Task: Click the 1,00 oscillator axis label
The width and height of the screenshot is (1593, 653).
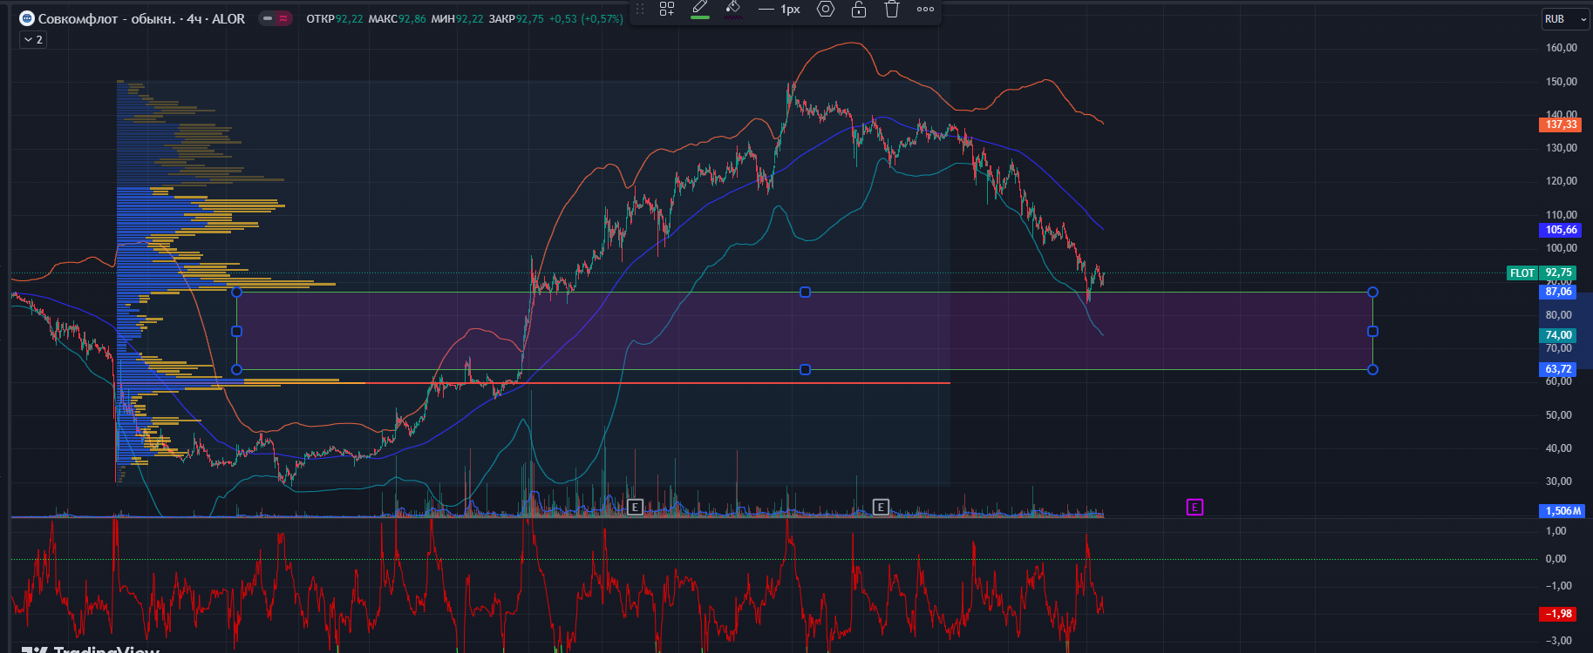Action: 1556,531
